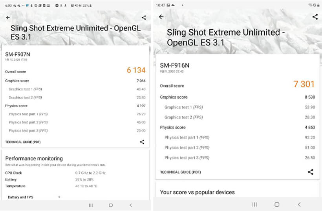The image size is (322, 211).
Task: Tap the 6 134 overall score
Action: click(x=136, y=70)
